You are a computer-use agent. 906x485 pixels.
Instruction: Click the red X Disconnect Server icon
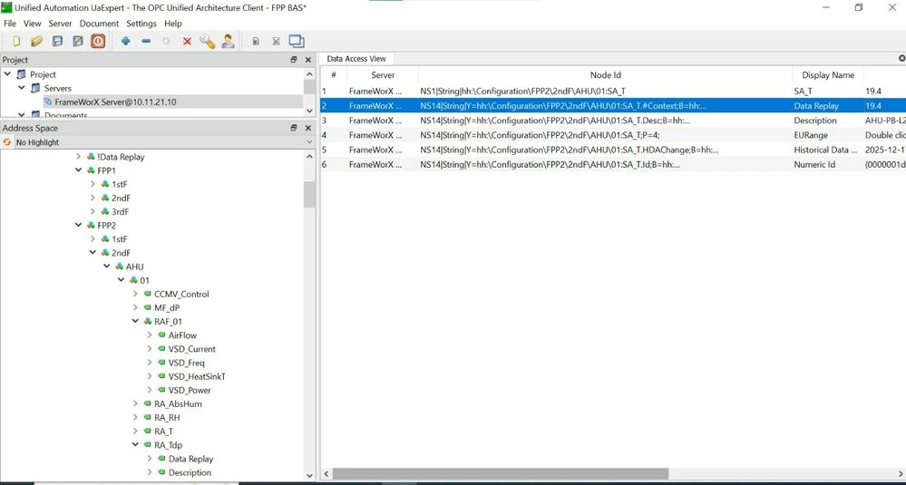187,41
